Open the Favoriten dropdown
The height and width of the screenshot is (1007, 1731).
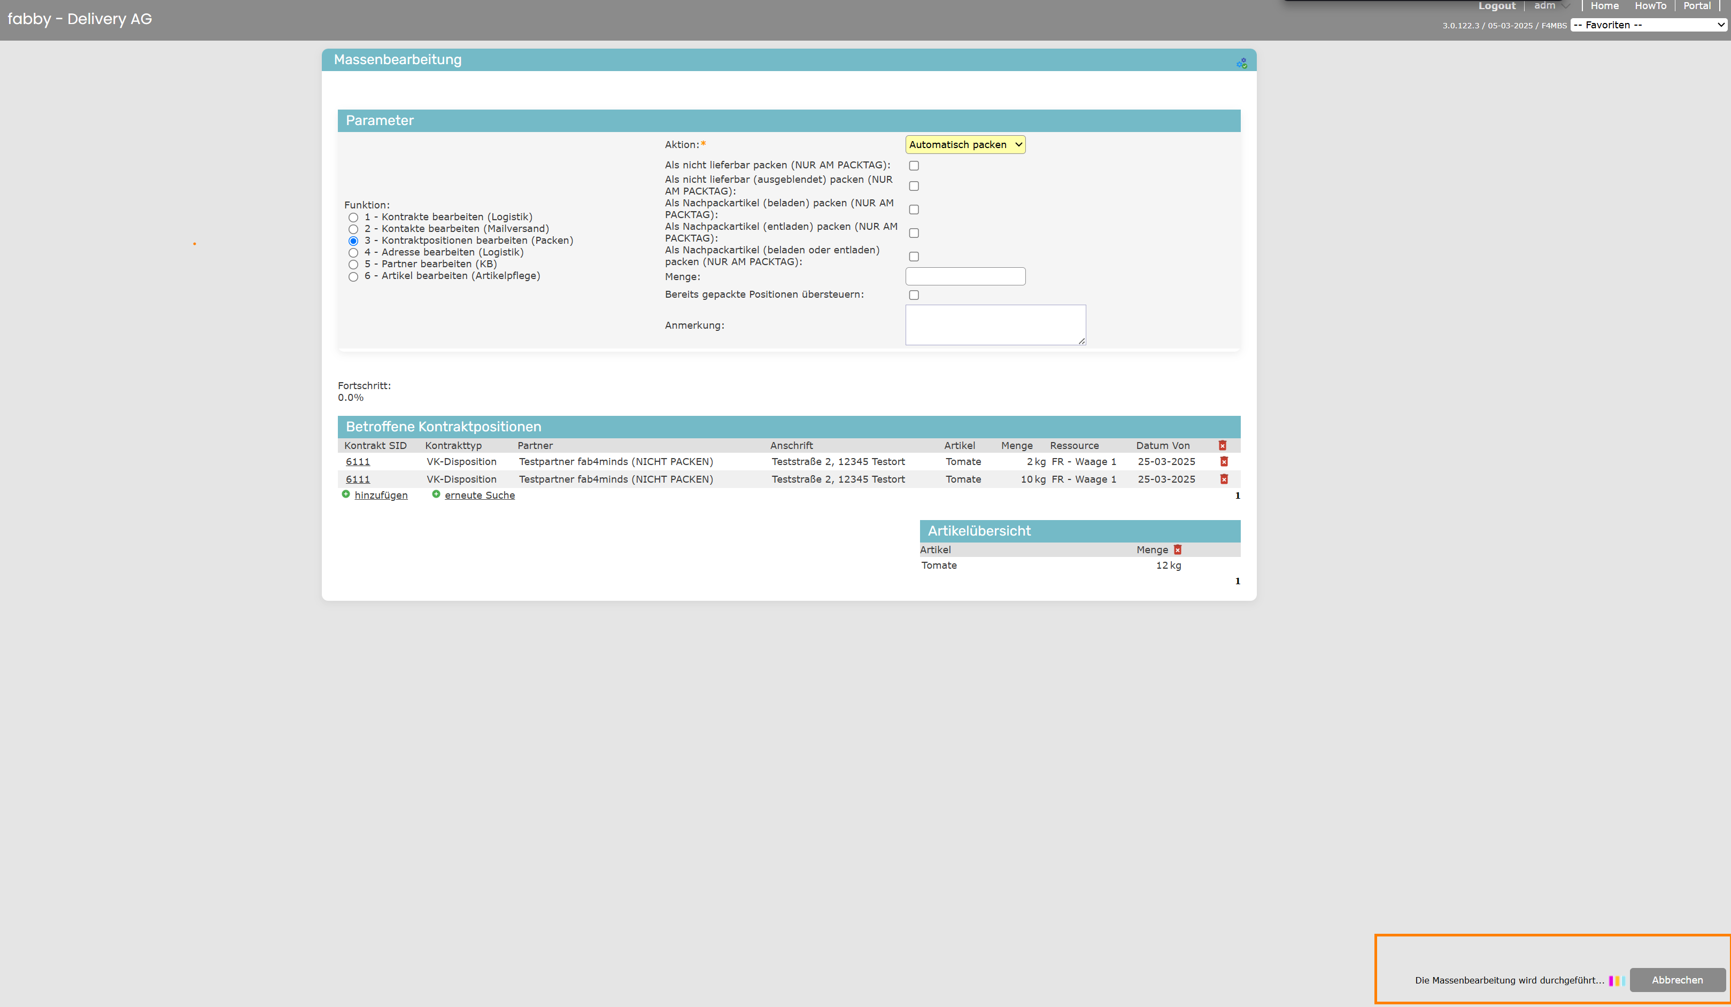(1648, 26)
